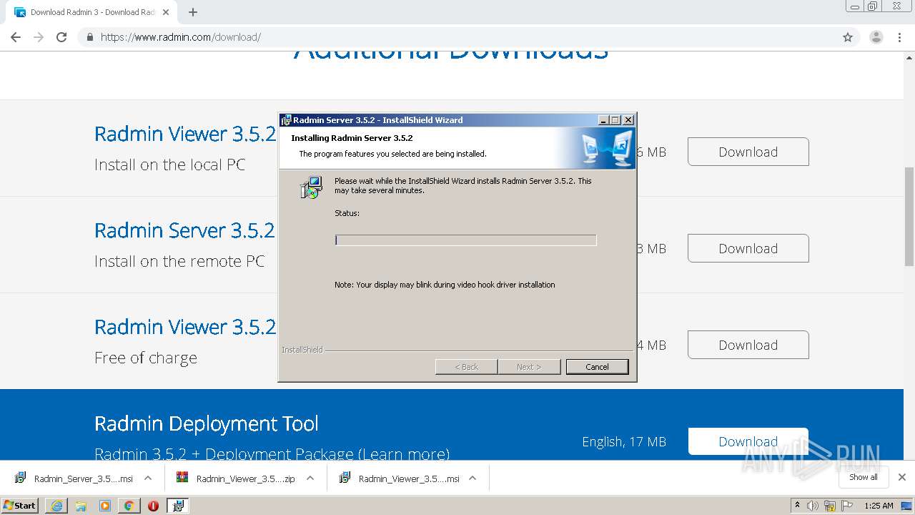Open the volume tray icon
Viewport: 915px width, 515px height.
coord(813,506)
